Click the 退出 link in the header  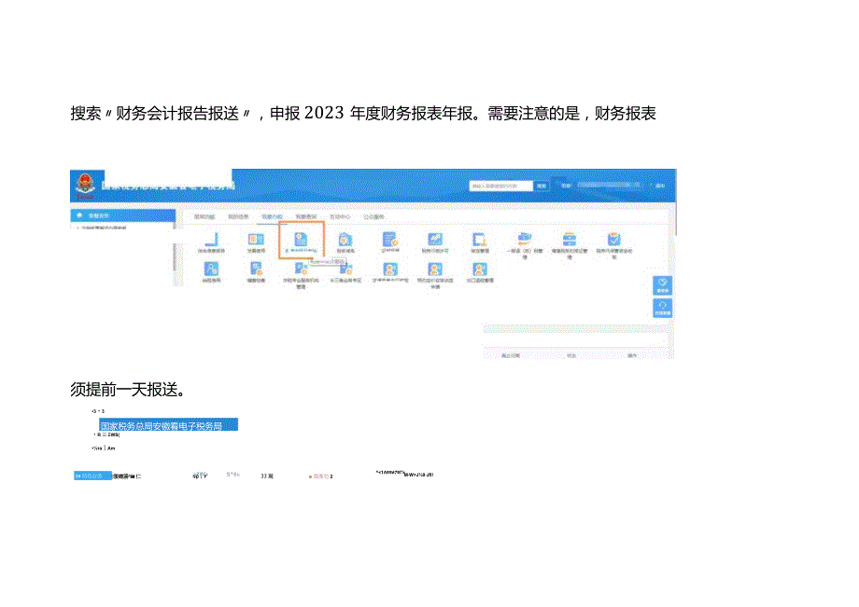tap(660, 186)
